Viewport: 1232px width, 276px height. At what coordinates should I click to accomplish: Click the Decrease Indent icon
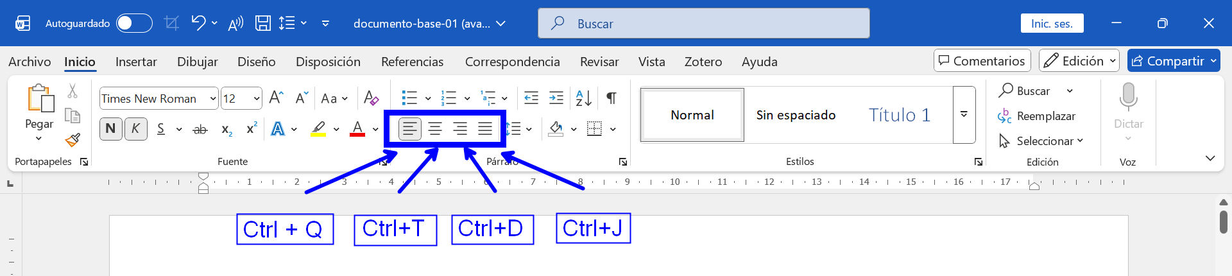pyautogui.click(x=531, y=98)
